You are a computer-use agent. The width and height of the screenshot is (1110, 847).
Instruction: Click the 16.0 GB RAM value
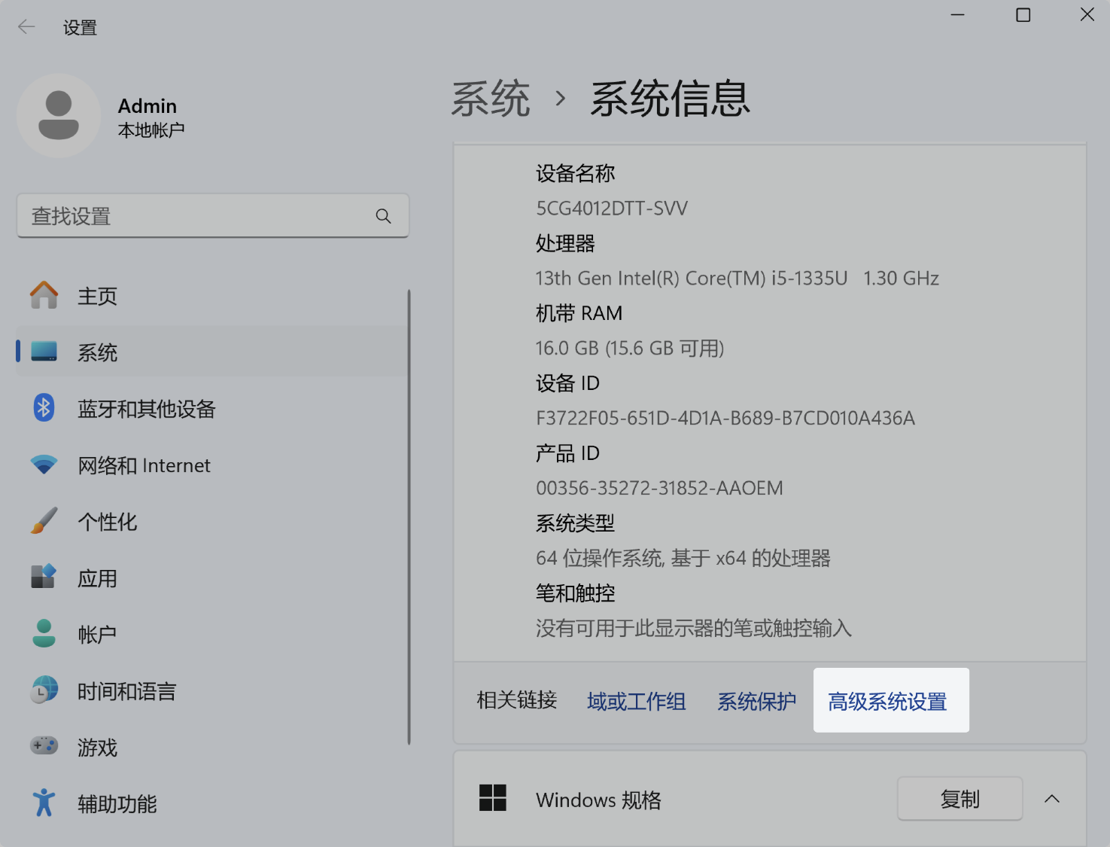(x=630, y=349)
